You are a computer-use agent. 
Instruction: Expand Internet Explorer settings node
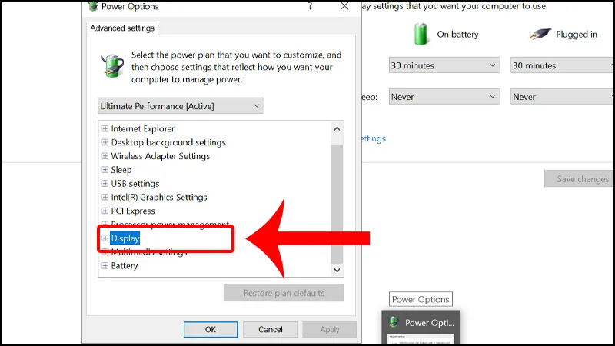(105, 129)
